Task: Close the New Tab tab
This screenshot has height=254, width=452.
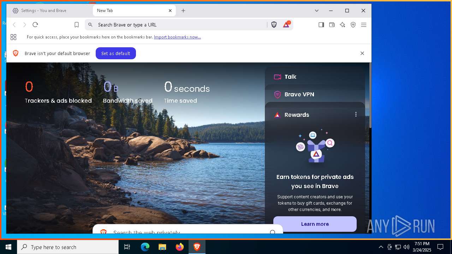Action: point(170,11)
